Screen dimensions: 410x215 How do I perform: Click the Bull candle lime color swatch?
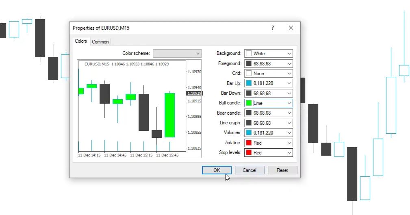click(249, 103)
